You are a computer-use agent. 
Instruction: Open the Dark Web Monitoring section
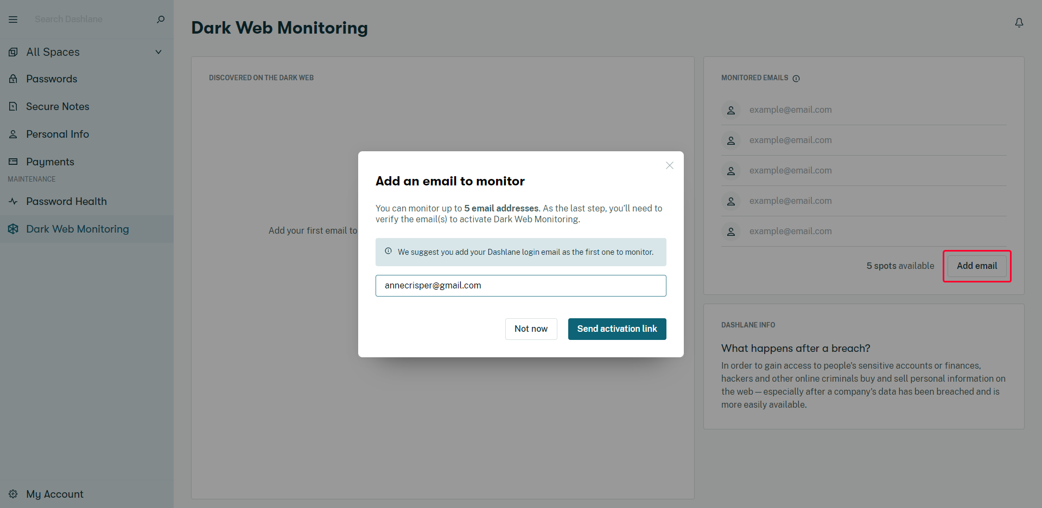(x=77, y=229)
